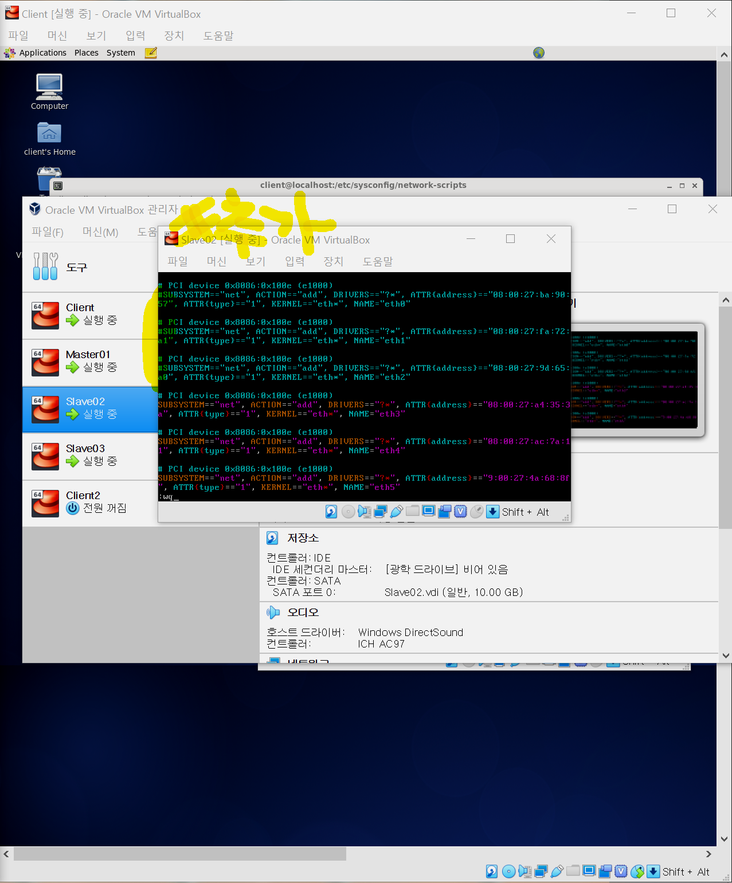Open Places menu in GNOME panel
This screenshot has width=732, height=883.
coord(87,53)
